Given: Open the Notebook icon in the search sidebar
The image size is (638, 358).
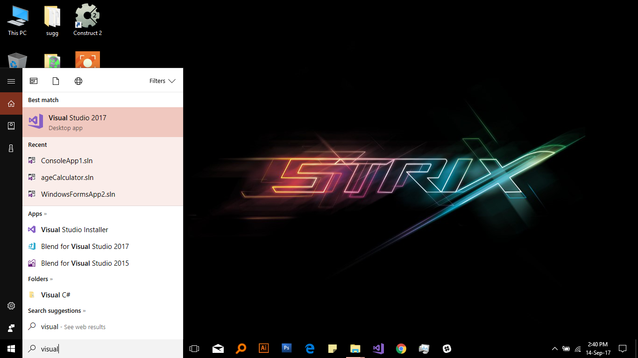Looking at the screenshot, I should [11, 126].
